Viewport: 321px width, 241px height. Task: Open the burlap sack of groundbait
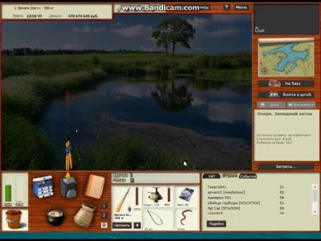click(84, 215)
